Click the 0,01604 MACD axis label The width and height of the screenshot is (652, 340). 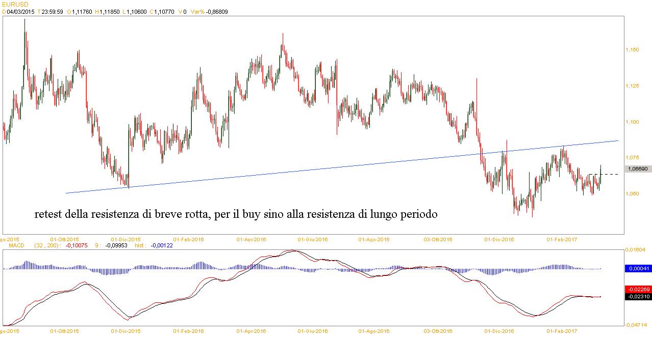coord(635,250)
